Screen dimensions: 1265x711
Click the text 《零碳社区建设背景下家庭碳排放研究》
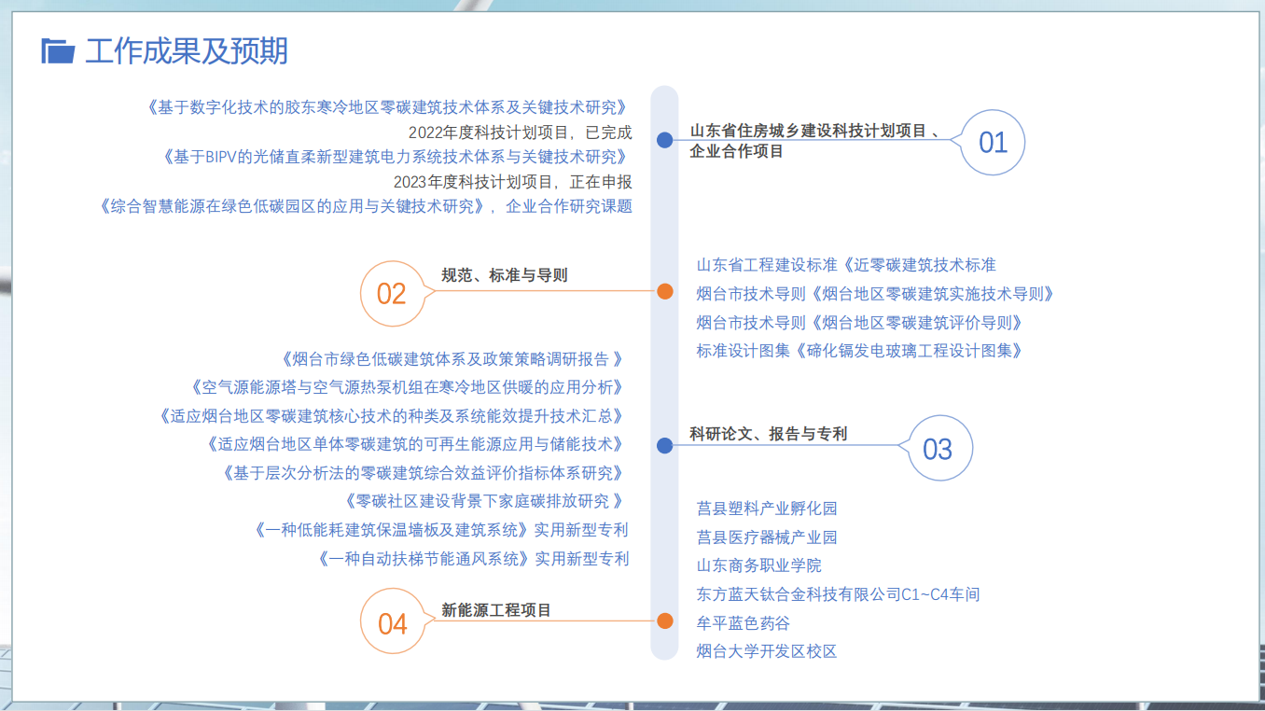pos(482,501)
